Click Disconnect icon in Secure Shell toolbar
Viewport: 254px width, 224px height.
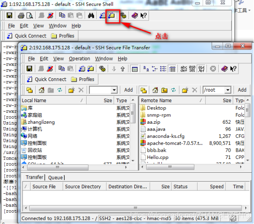(x=50, y=16)
